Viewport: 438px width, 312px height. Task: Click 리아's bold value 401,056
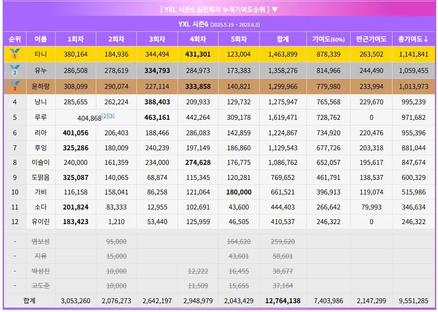click(76, 133)
